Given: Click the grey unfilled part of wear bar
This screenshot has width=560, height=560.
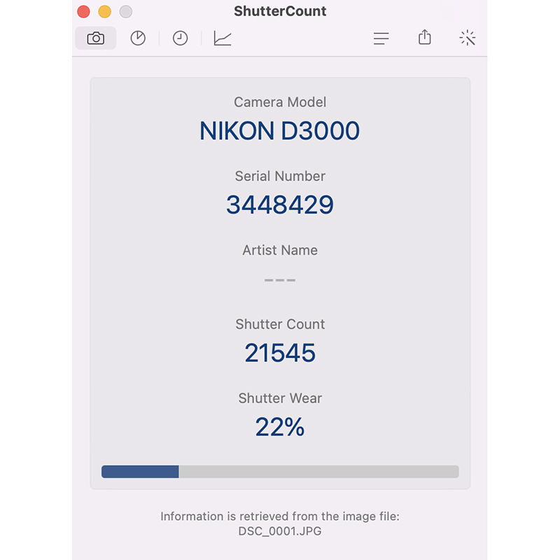Looking at the screenshot, I should point(319,471).
